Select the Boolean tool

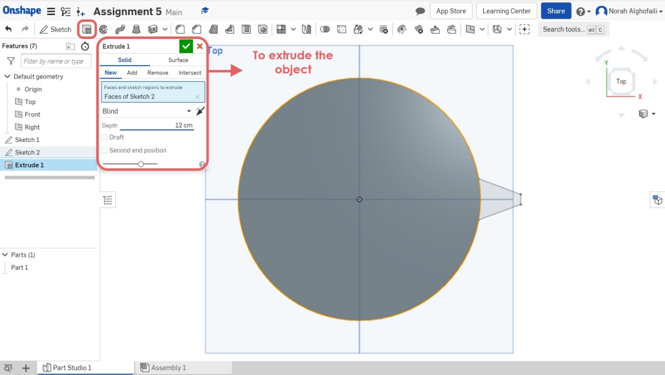[x=325, y=29]
